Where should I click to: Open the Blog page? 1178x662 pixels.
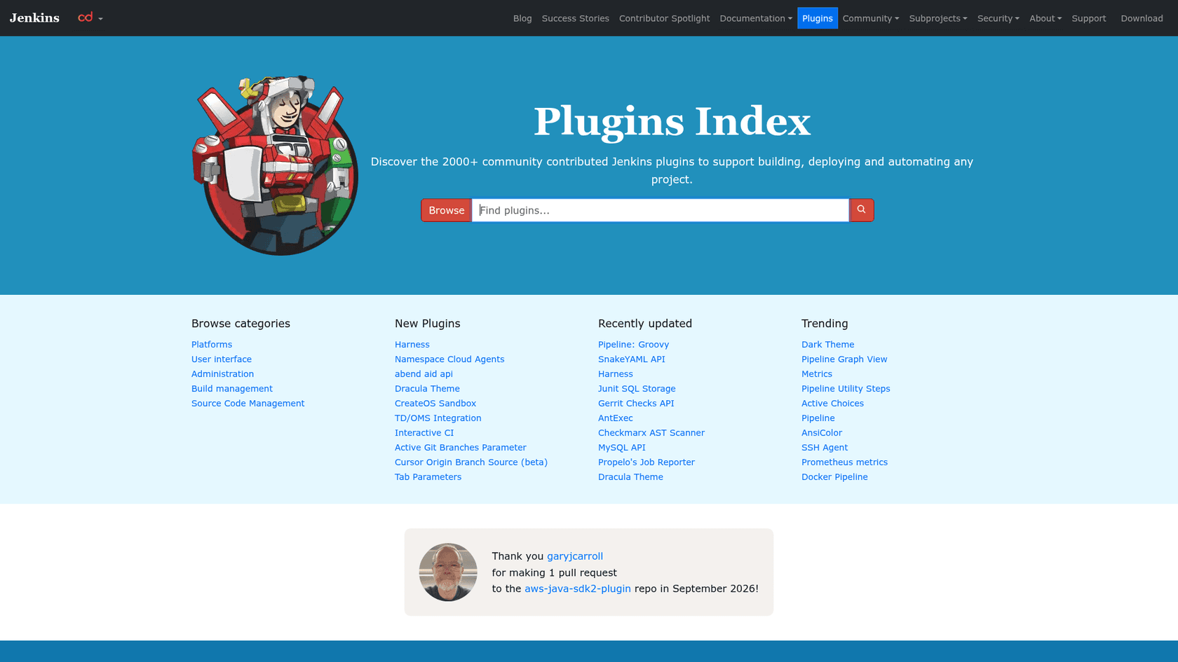tap(522, 18)
